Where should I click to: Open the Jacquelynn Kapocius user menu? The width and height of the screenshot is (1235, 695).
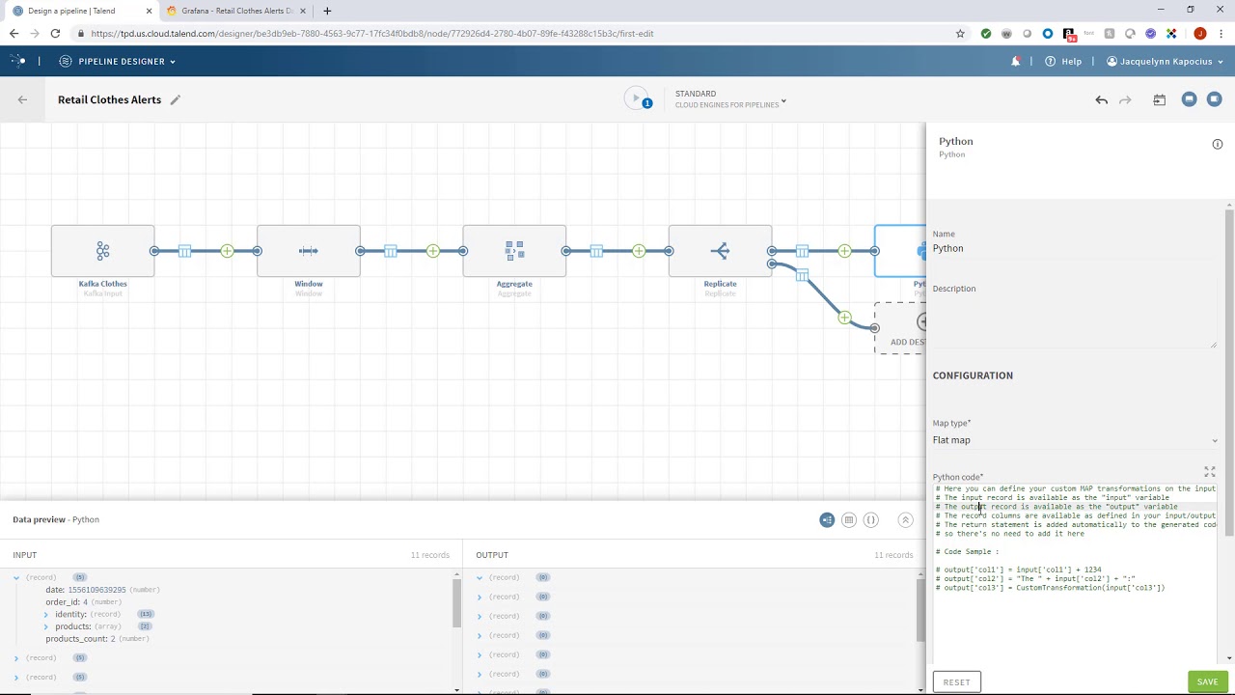coord(1165,61)
